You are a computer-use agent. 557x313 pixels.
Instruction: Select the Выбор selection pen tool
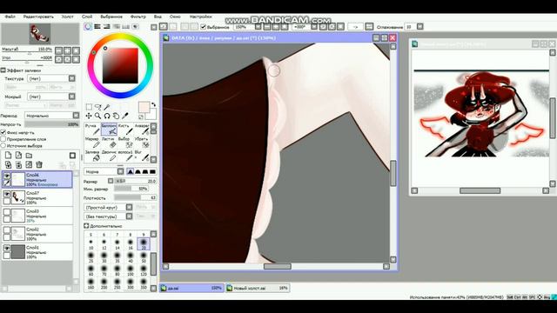tap(124, 143)
